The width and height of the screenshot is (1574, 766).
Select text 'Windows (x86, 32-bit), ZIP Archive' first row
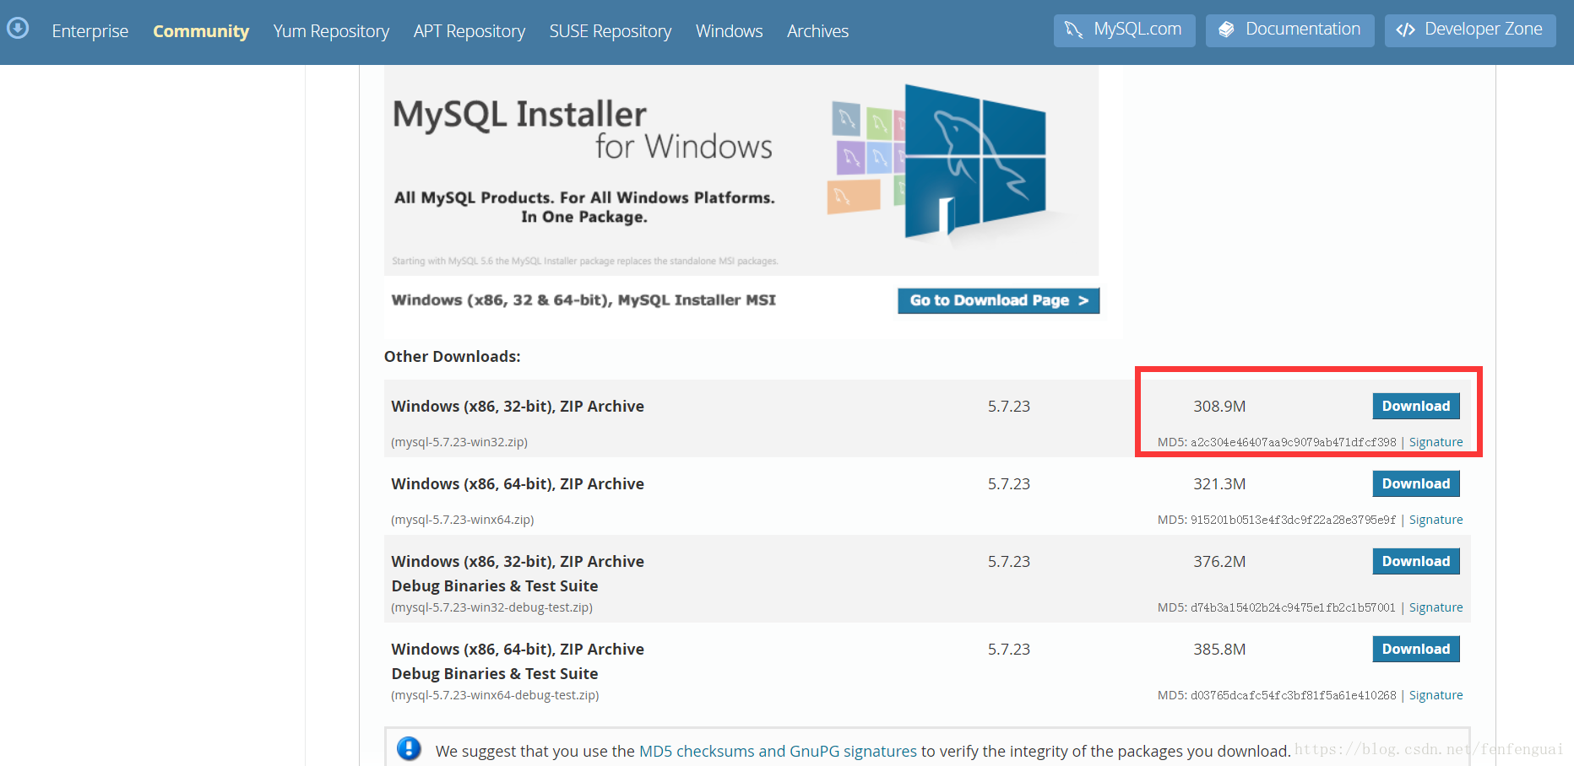pos(518,406)
